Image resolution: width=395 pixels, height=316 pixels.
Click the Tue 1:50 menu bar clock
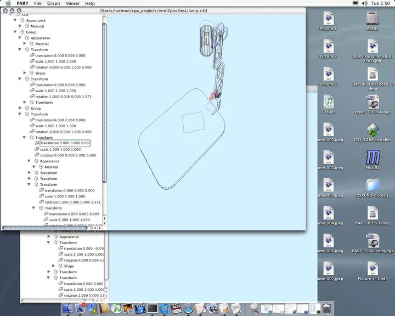380,3
